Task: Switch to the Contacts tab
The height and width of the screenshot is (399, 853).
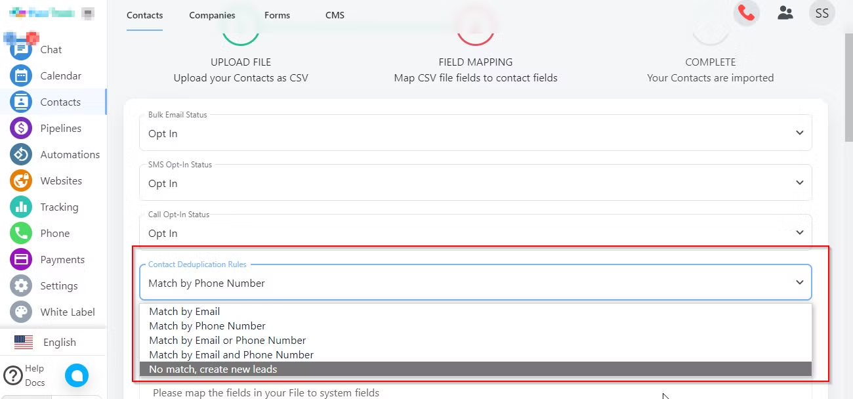Action: click(145, 15)
